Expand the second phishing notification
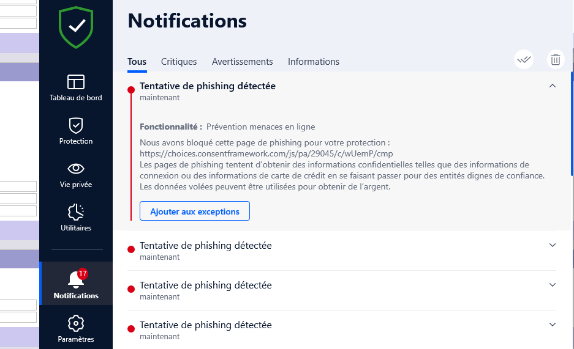This screenshot has height=349, width=574. tap(553, 245)
